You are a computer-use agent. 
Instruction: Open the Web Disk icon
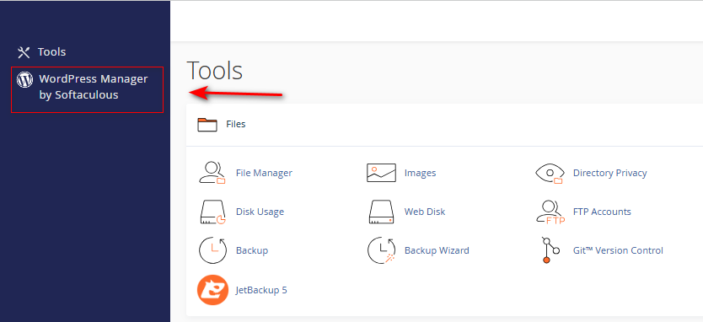pyautogui.click(x=381, y=212)
